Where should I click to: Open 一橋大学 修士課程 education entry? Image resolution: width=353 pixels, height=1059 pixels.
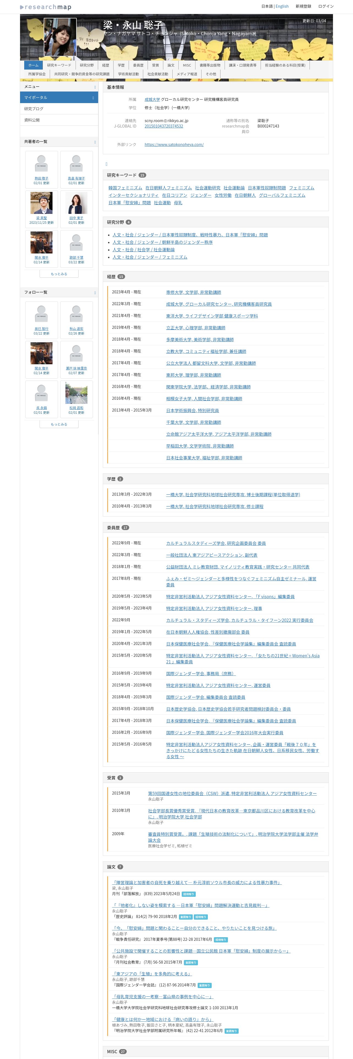214,506
